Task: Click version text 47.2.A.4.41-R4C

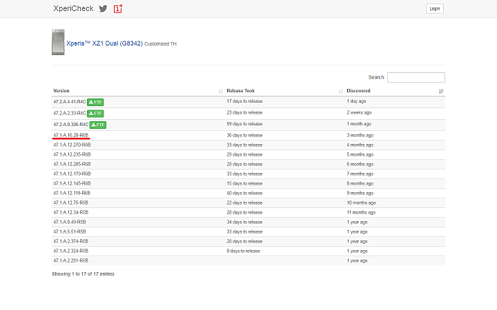Action: coord(70,102)
